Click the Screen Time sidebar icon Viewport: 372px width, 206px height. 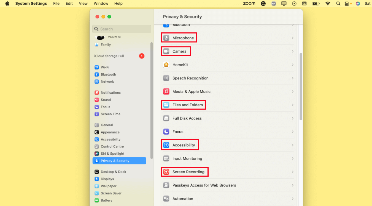97,114
